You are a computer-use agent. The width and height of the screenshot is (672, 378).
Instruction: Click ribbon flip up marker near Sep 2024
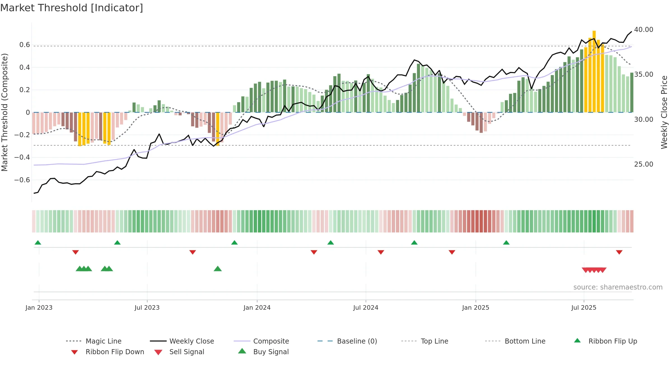click(x=414, y=242)
